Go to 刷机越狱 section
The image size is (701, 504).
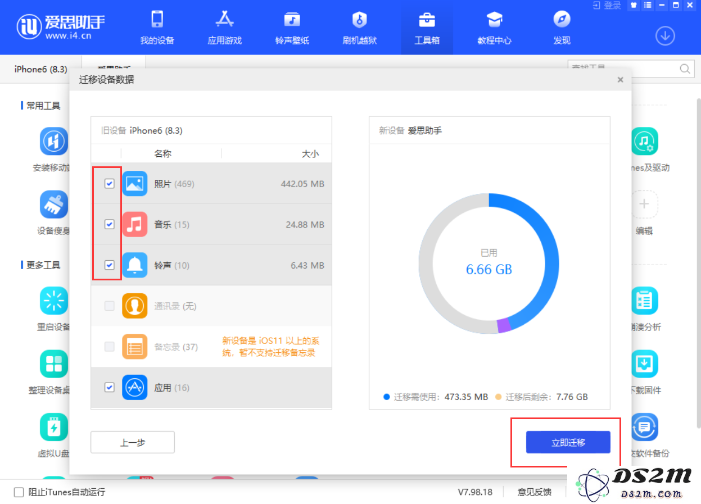point(360,28)
